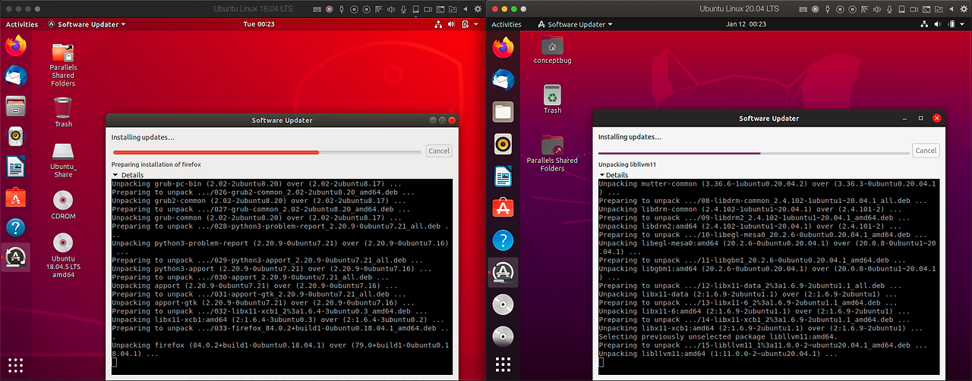Open Firefox in the Ubuntu 18.04 dock
Screen dimensions: 972x381
pos(15,46)
